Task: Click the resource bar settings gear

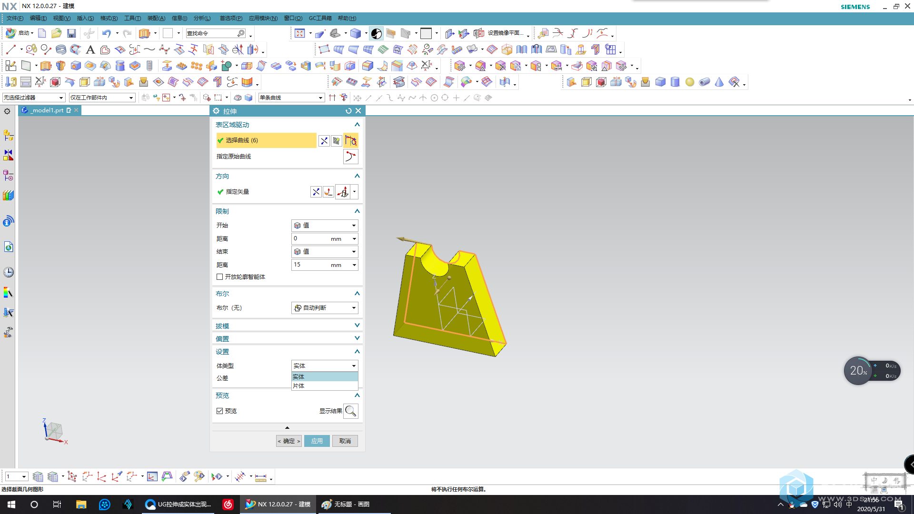Action: (7, 111)
